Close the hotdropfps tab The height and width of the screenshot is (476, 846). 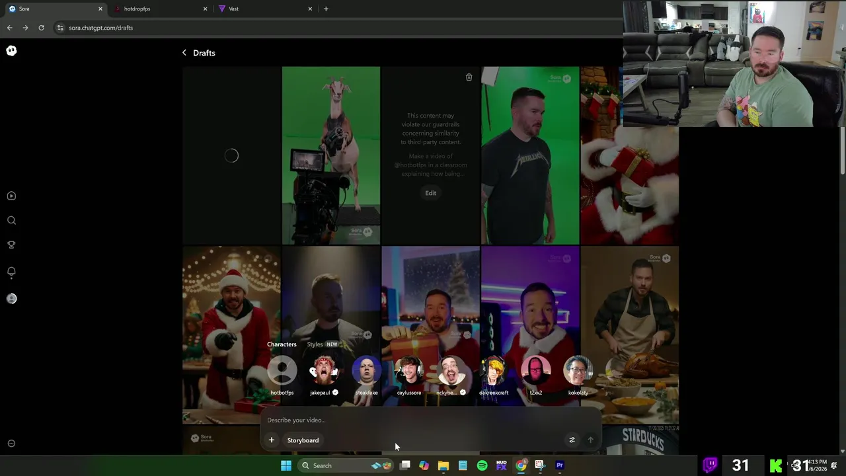coord(205,9)
